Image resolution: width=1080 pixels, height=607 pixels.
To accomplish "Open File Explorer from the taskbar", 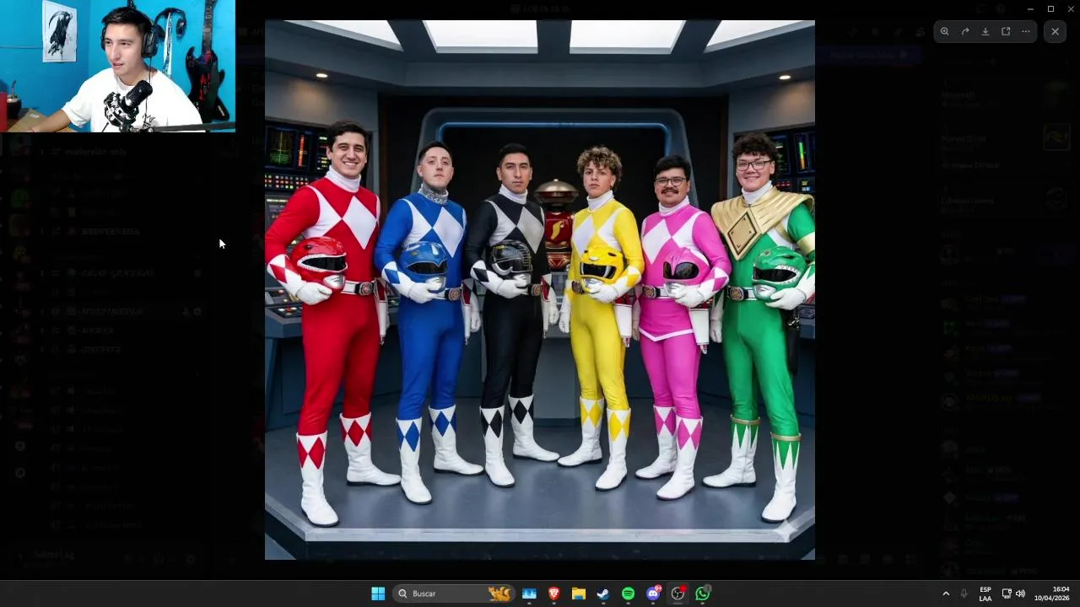I will click(x=578, y=594).
